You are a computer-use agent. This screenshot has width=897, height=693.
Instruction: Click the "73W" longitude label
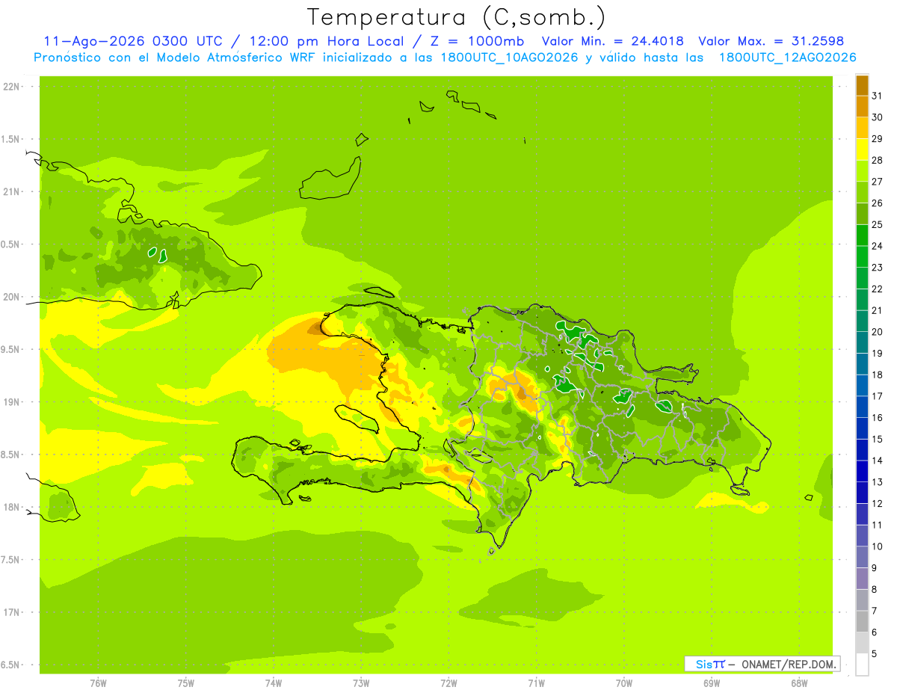click(x=361, y=683)
